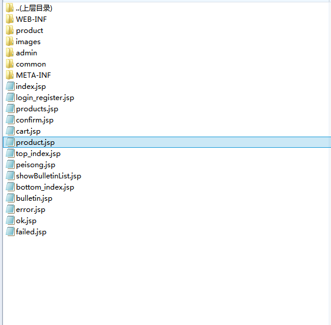Click the failed.jsp file name

click(x=31, y=232)
